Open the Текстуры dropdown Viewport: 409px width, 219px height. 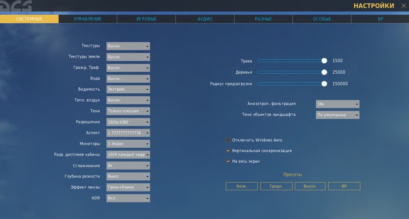point(128,46)
